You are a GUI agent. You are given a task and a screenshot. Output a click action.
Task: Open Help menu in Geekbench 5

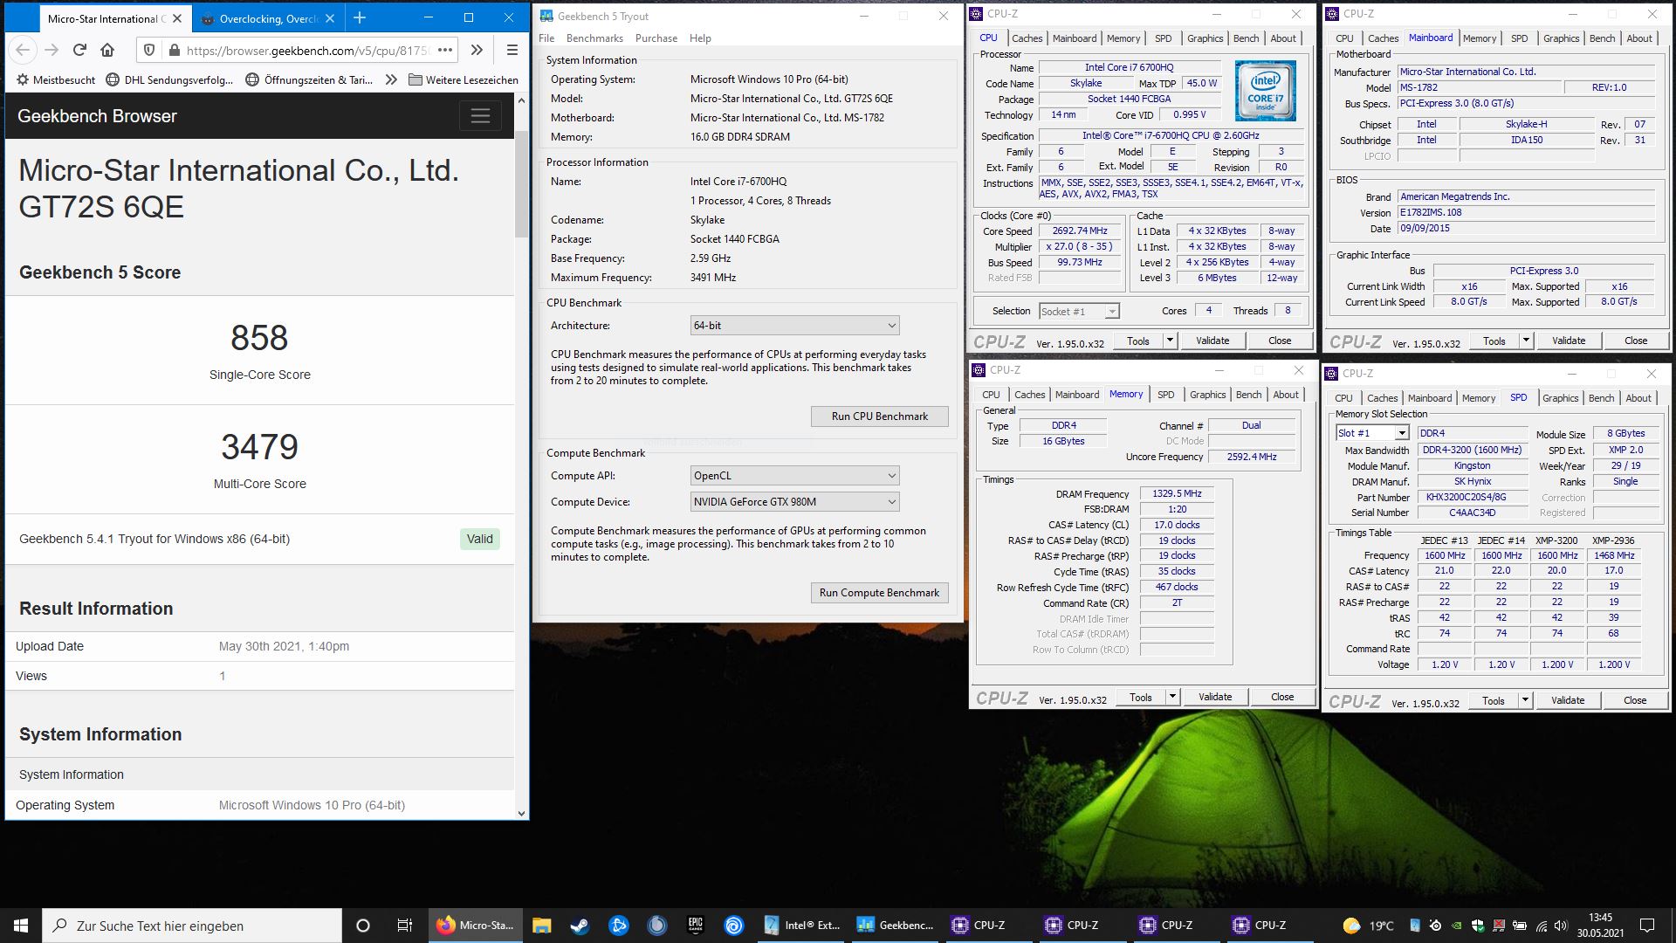pos(700,38)
